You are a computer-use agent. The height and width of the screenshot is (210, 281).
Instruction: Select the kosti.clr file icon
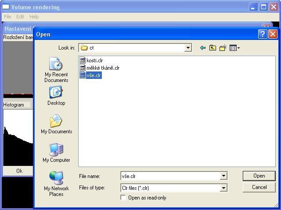83,60
